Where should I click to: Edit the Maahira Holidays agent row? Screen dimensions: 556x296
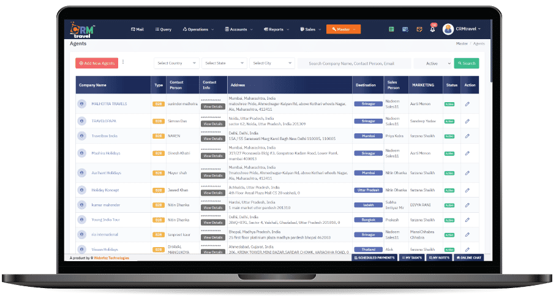(467, 154)
